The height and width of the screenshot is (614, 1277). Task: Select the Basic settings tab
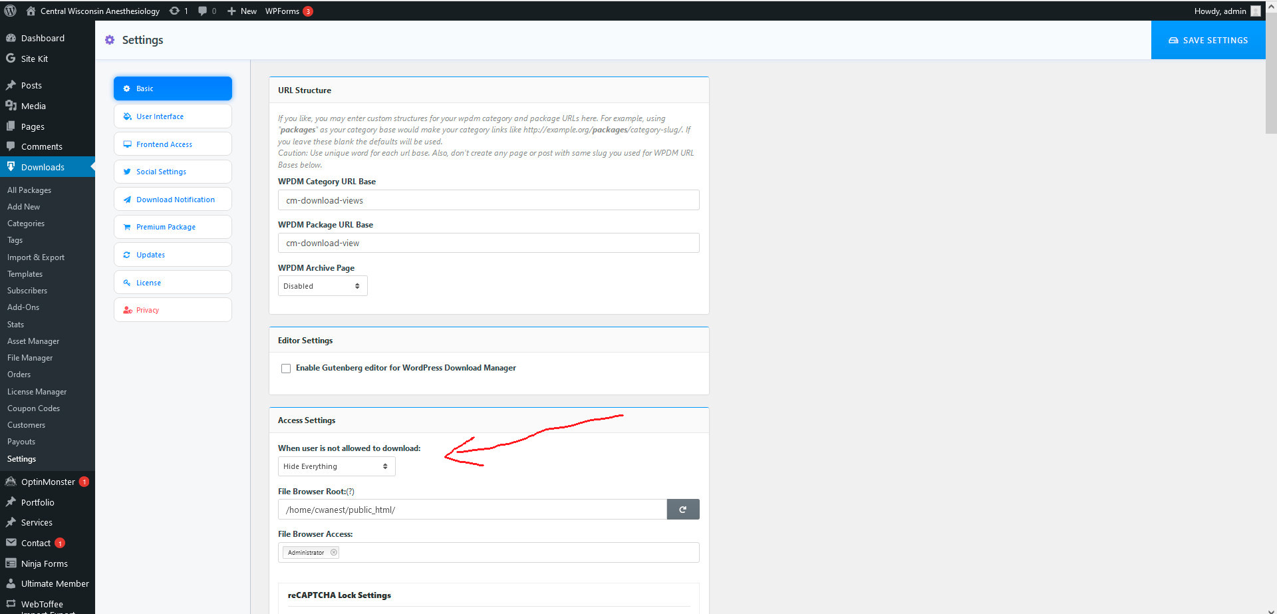click(x=173, y=88)
